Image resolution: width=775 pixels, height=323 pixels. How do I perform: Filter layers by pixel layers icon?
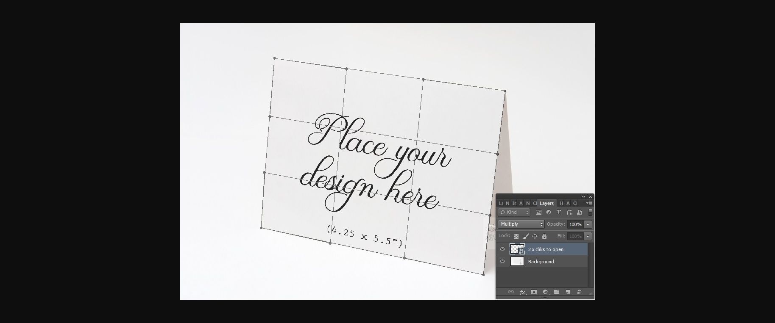click(x=538, y=213)
